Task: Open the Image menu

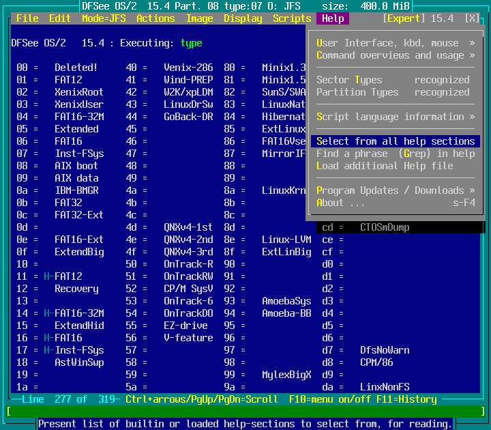Action: [x=199, y=18]
